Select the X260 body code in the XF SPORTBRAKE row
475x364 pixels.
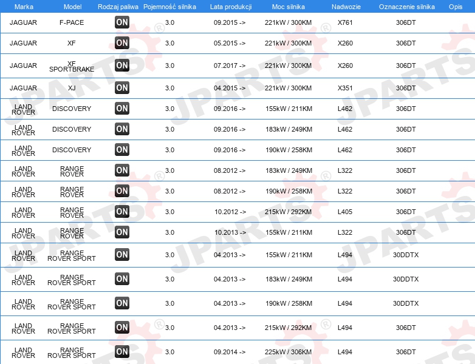346,66
